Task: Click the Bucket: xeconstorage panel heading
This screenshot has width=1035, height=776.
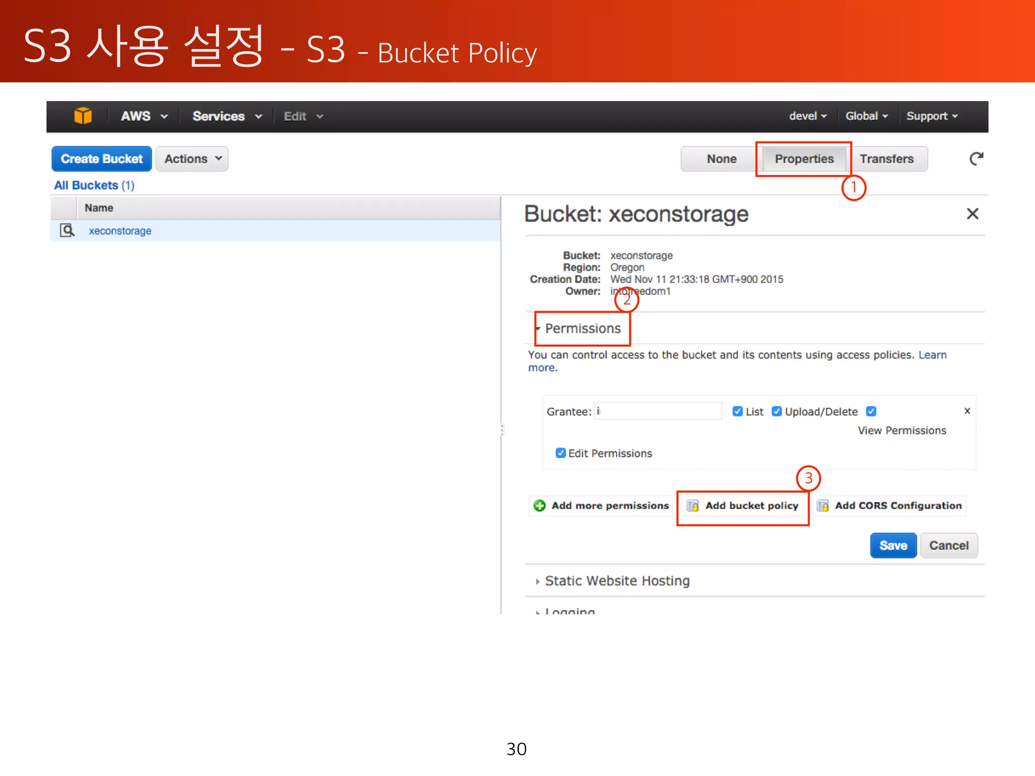Action: (x=636, y=214)
